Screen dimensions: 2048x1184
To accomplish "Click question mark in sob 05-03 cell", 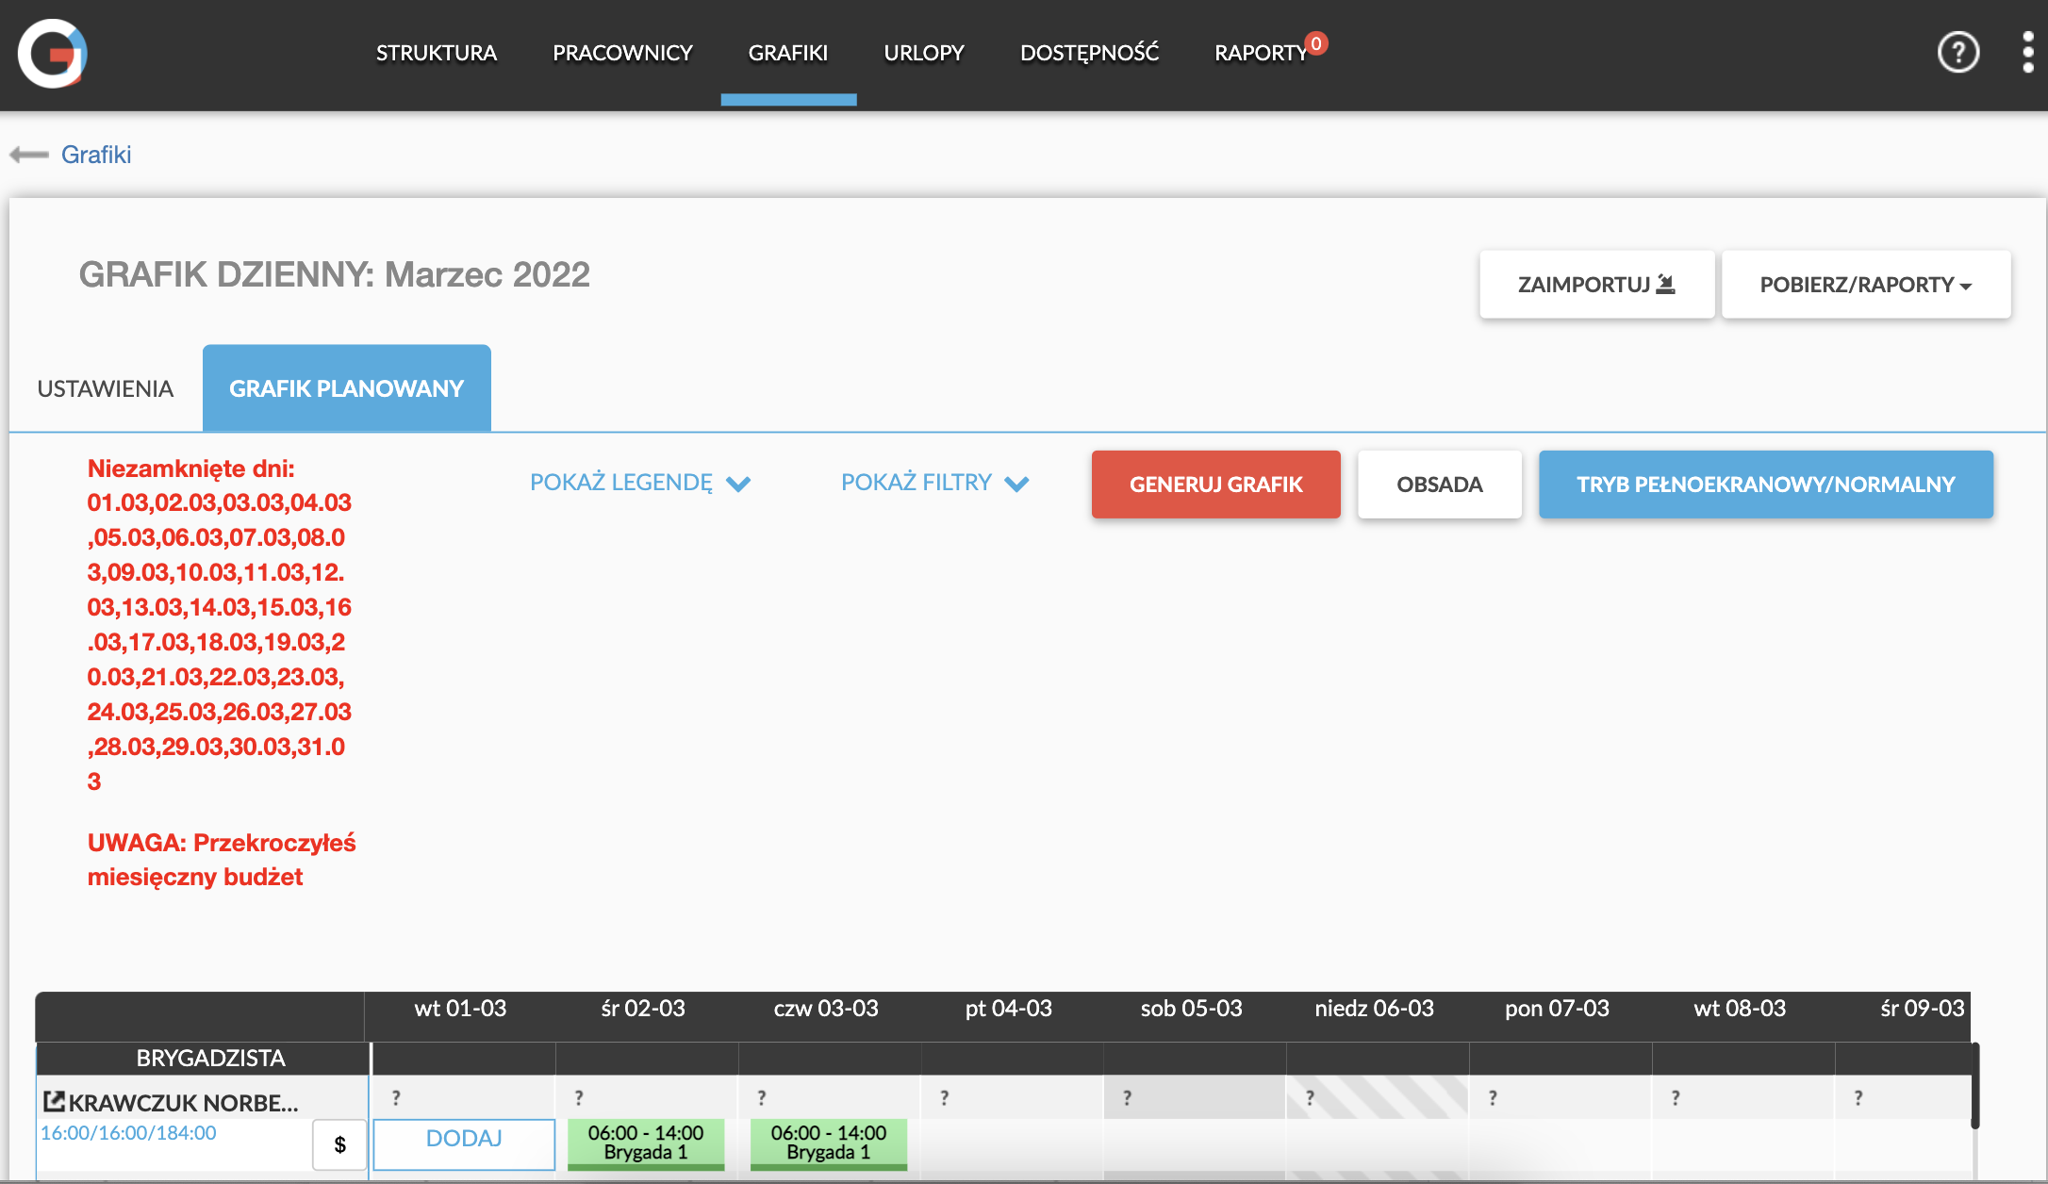I will 1127,1098.
